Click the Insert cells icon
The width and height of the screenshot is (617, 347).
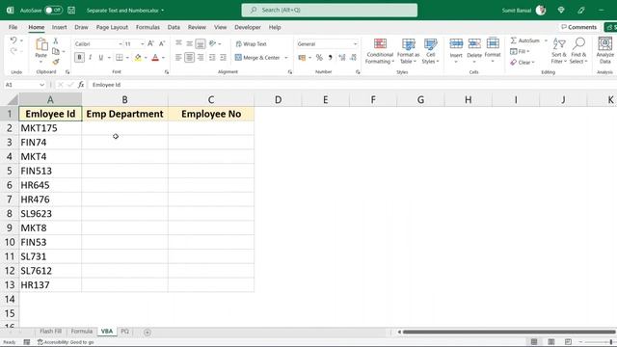click(x=456, y=43)
